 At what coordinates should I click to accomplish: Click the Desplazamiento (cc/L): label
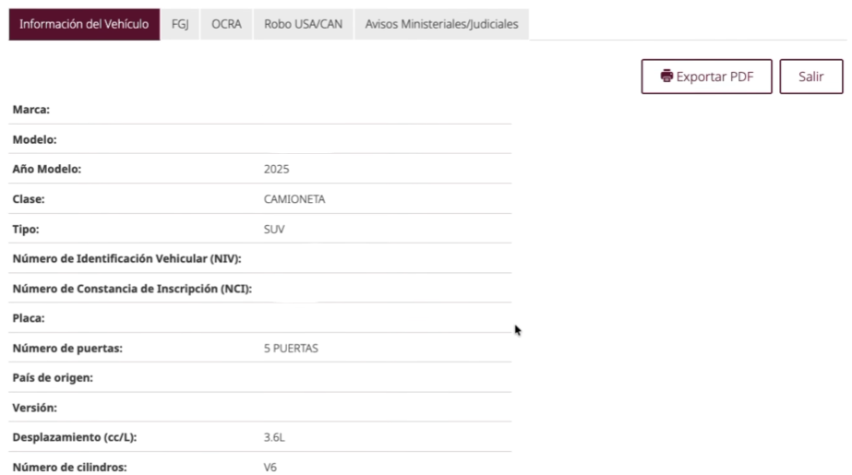coord(75,437)
